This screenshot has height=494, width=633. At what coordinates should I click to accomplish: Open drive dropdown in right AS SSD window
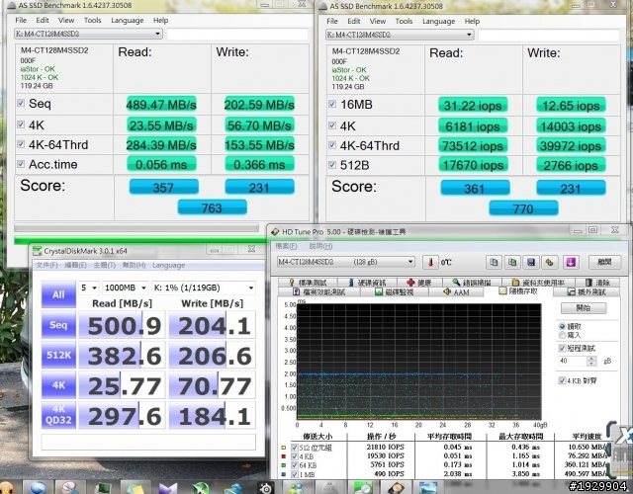400,35
